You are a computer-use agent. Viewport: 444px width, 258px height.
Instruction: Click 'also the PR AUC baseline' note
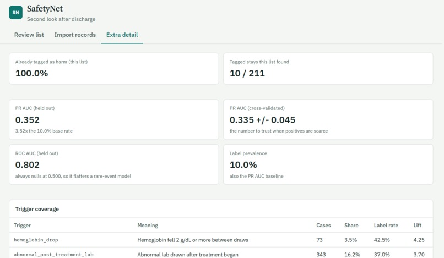click(x=256, y=176)
